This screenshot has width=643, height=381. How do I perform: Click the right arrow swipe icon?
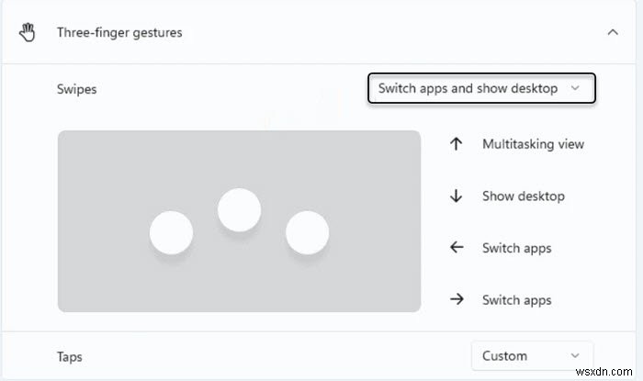coord(456,300)
